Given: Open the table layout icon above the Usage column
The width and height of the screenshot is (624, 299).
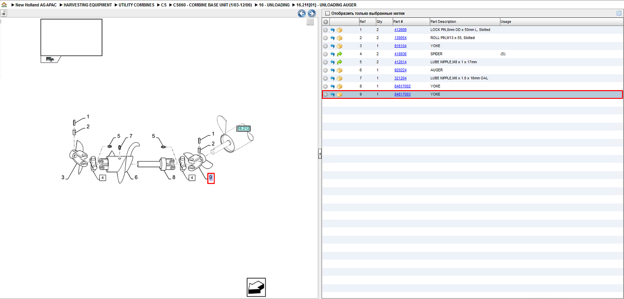Looking at the screenshot, I should pyautogui.click(x=619, y=13).
